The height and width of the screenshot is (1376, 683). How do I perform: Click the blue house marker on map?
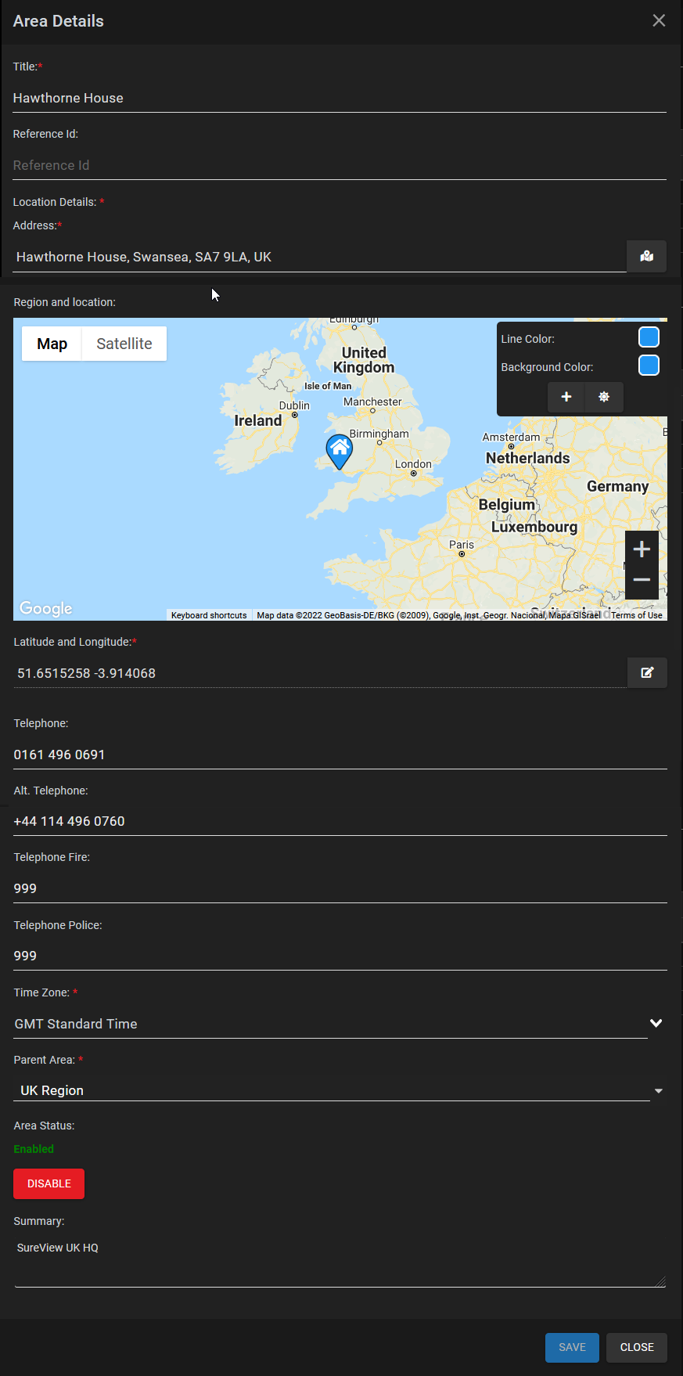(340, 450)
